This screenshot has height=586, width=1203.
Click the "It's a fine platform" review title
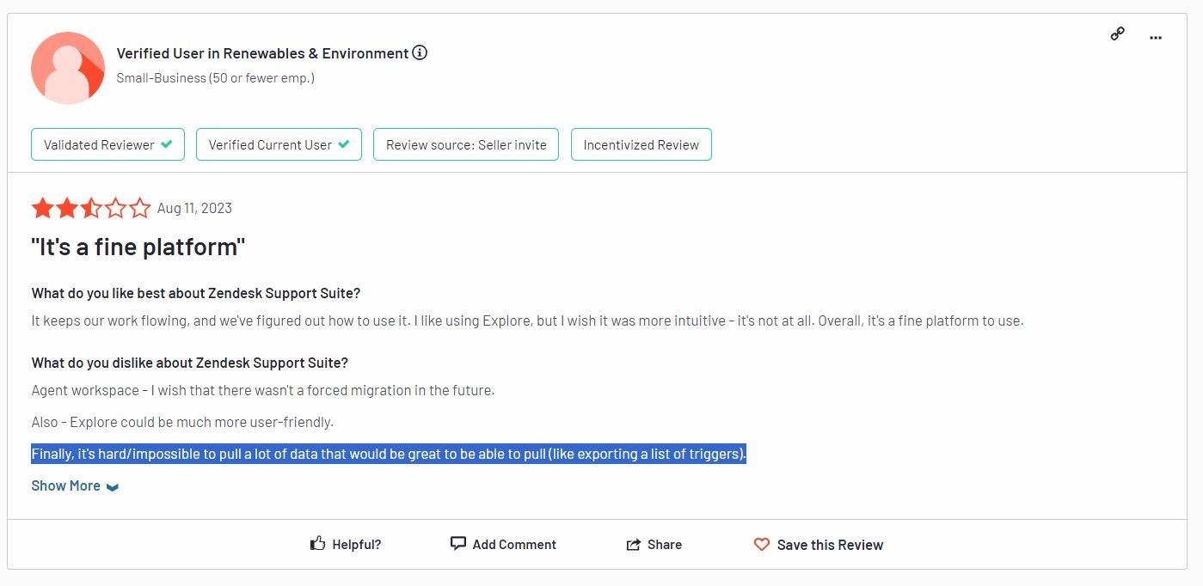pyautogui.click(x=138, y=247)
